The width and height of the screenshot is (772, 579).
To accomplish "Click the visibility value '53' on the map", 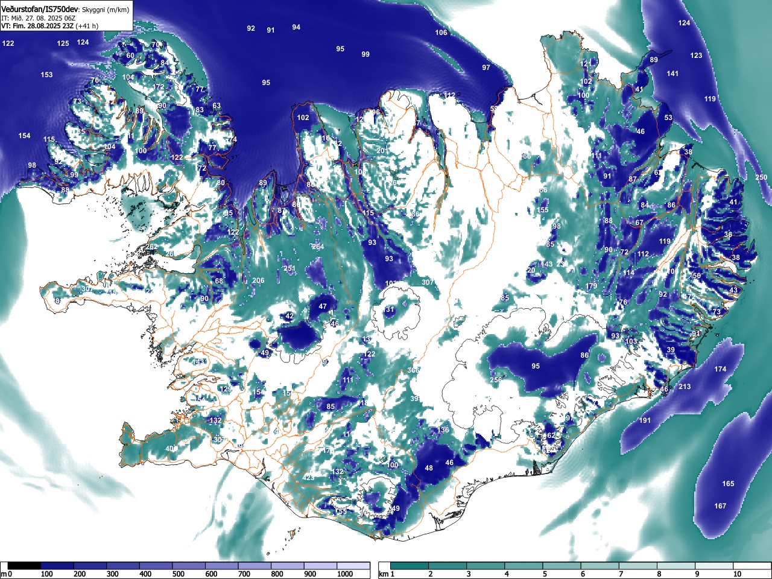I will tap(668, 118).
